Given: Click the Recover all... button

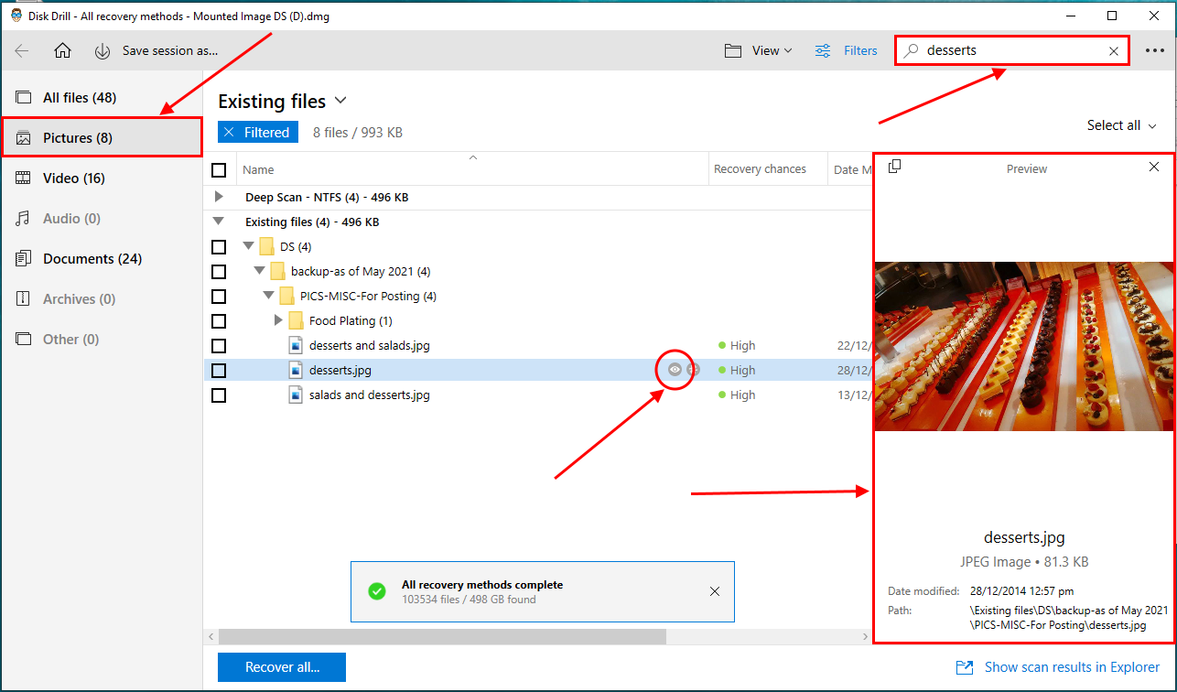Looking at the screenshot, I should point(282,667).
